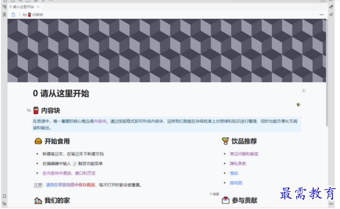Open the graph view panel icon
340x209 pixels.
(x=331, y=7)
